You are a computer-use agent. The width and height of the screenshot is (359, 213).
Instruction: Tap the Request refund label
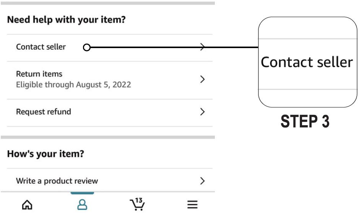pos(44,112)
